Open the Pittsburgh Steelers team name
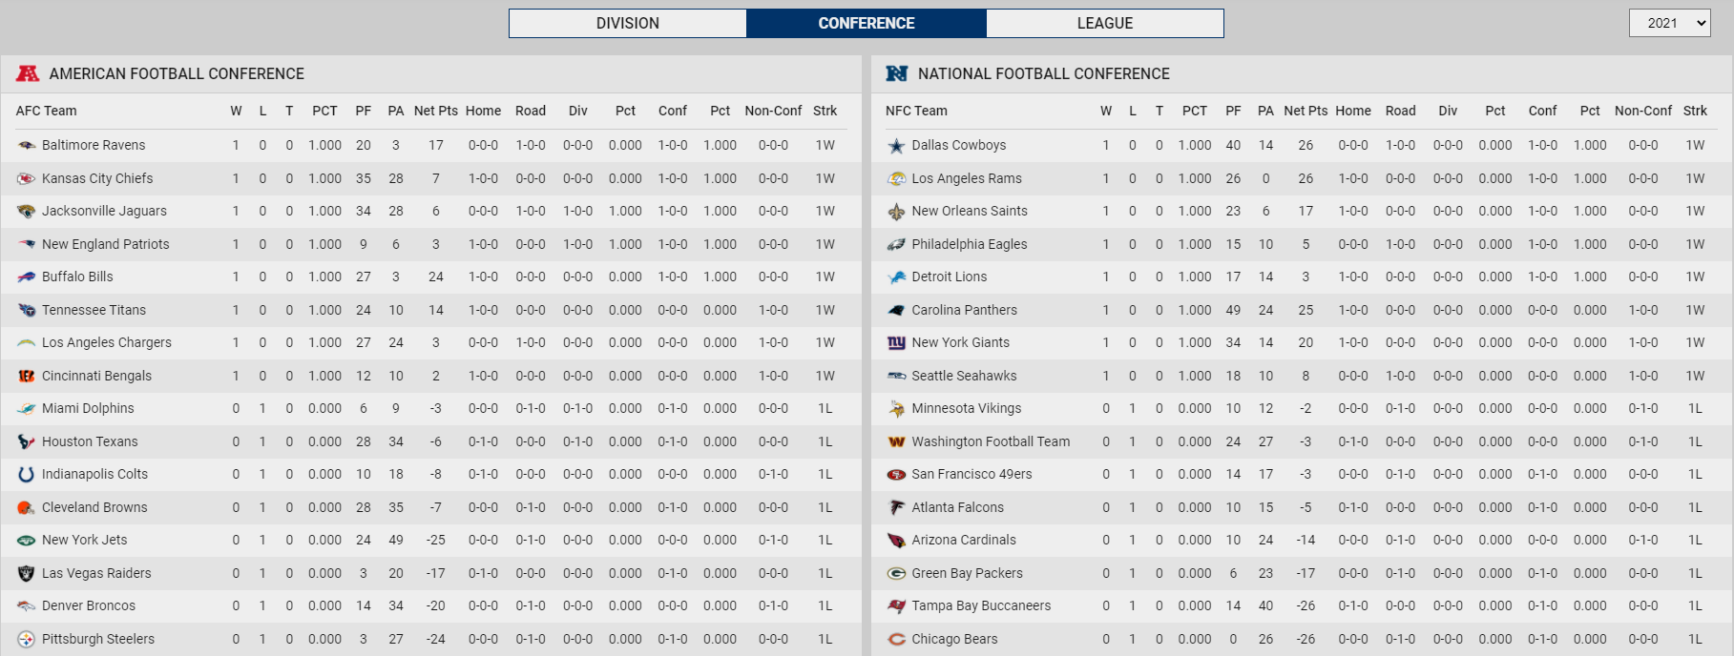 pyautogui.click(x=98, y=639)
